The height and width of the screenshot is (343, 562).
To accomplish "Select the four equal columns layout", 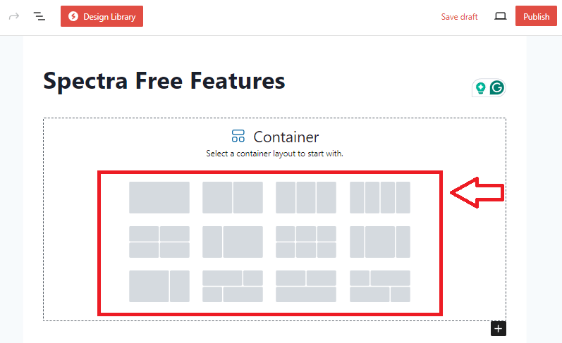I will pyautogui.click(x=379, y=197).
